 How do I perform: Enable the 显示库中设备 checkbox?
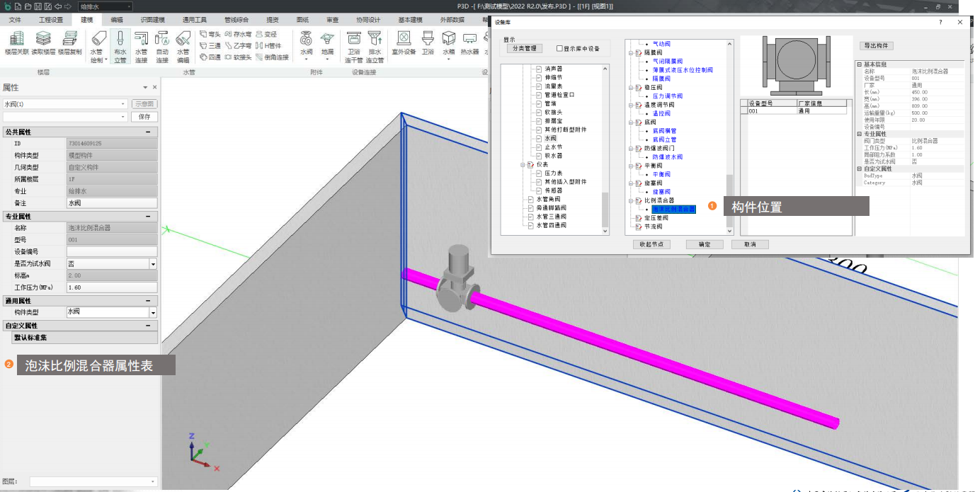coord(560,49)
